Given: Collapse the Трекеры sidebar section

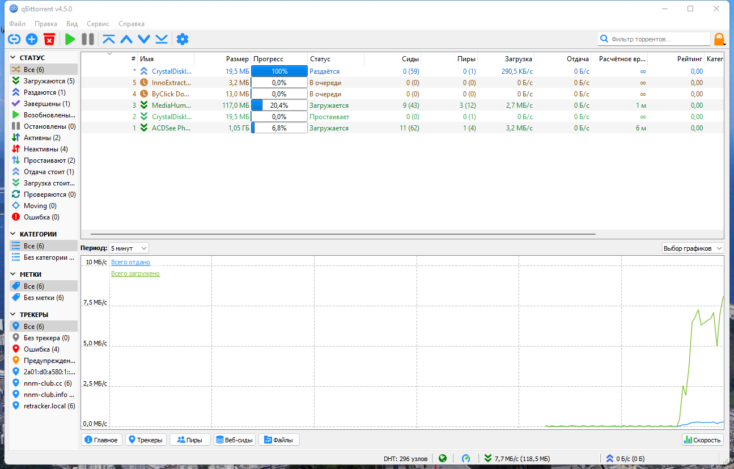Looking at the screenshot, I should 14,315.
